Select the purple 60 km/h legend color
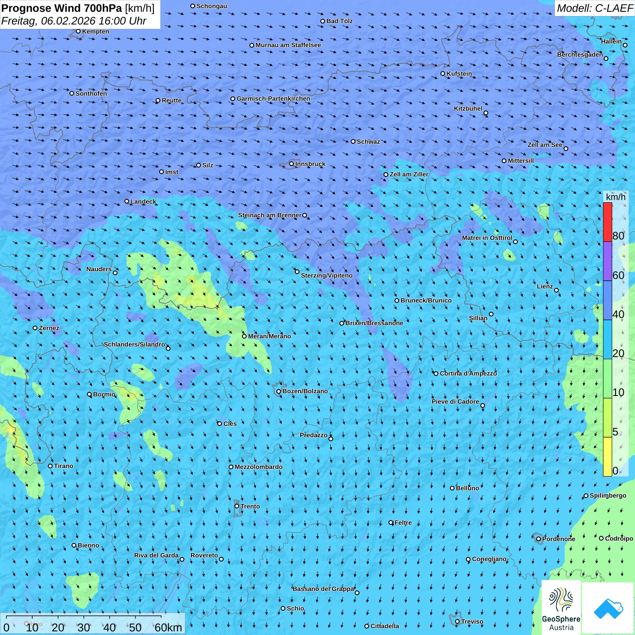Viewport: 635px width, 635px height. (x=607, y=261)
